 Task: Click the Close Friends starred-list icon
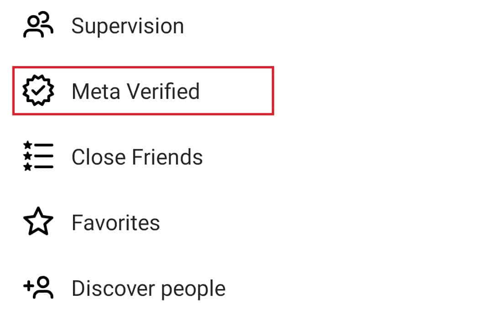(38, 156)
